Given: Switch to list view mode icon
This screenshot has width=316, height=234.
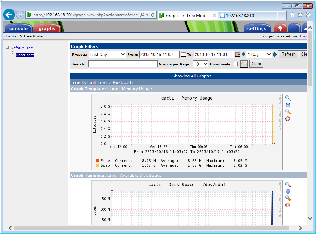Looking at the screenshot, I should 294,28.
